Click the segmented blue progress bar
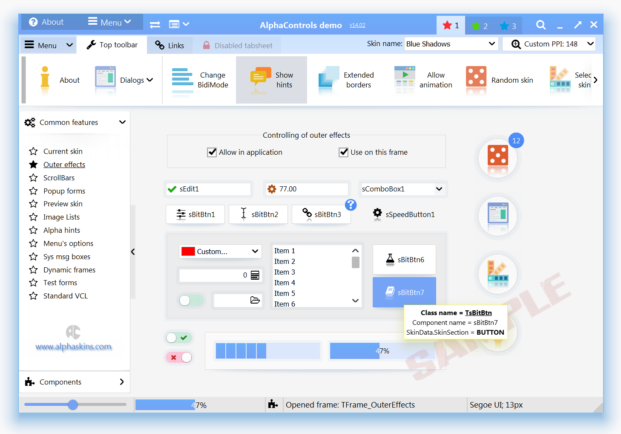 pos(267,351)
